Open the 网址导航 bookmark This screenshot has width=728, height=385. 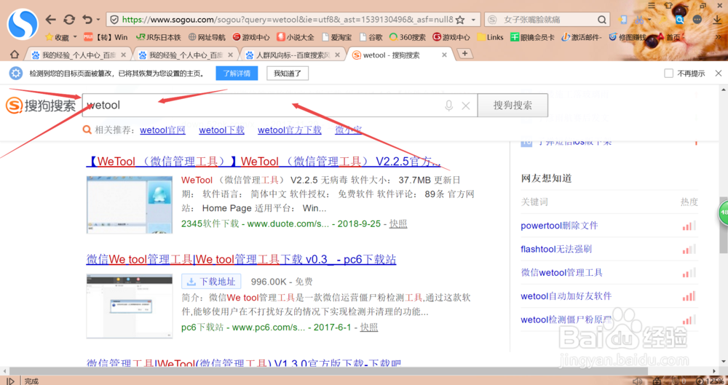207,37
